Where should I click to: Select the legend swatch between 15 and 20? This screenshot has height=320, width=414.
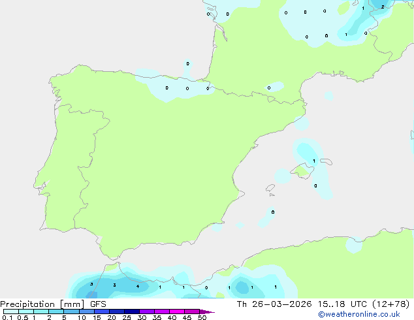[x=102, y=312]
